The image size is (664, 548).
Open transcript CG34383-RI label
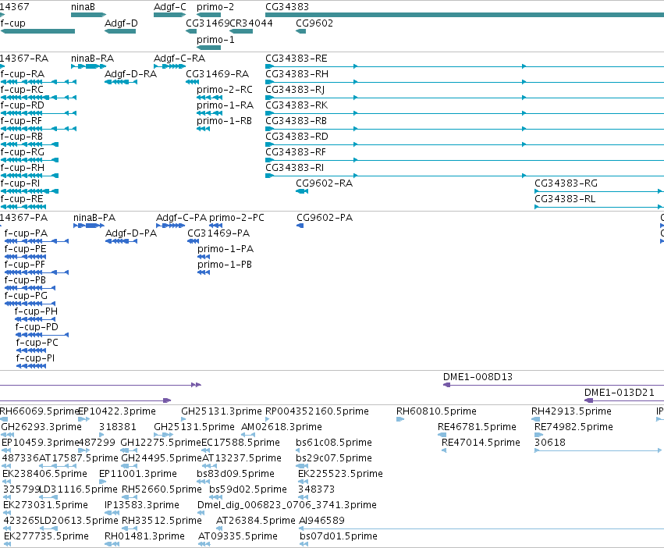coord(294,167)
